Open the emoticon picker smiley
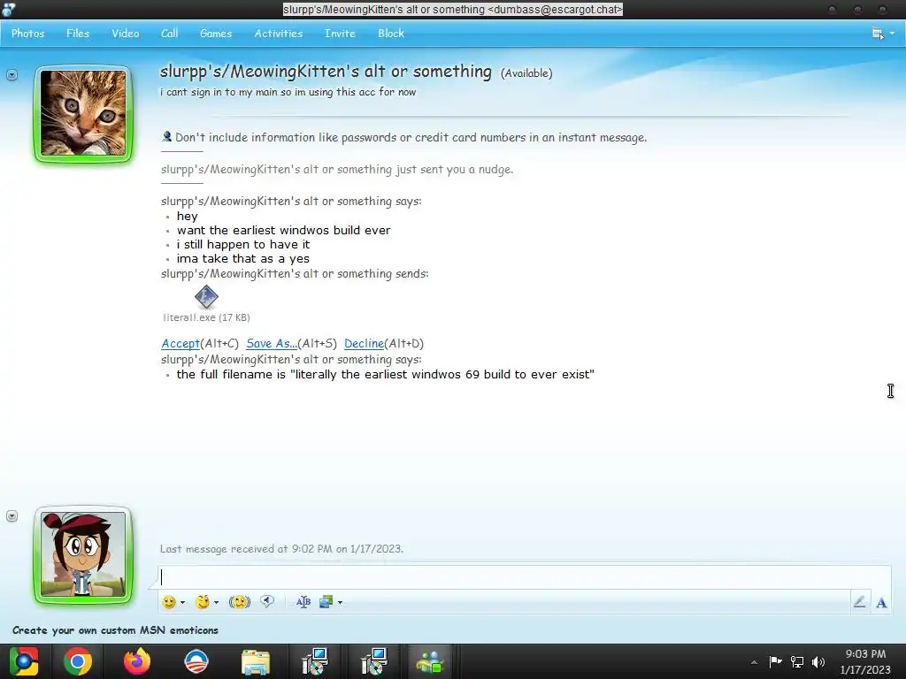906x679 pixels. coord(169,602)
